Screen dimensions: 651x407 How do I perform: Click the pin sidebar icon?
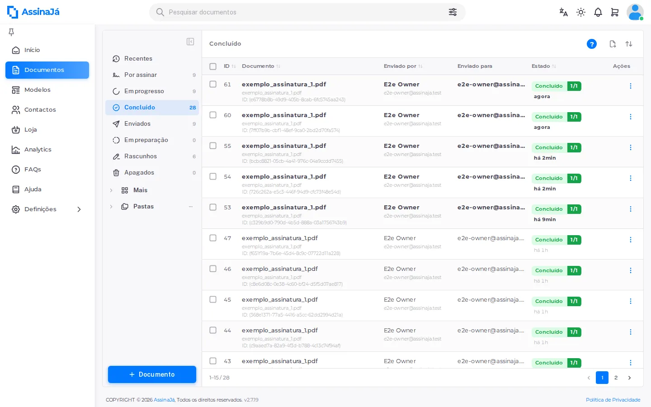(11, 32)
